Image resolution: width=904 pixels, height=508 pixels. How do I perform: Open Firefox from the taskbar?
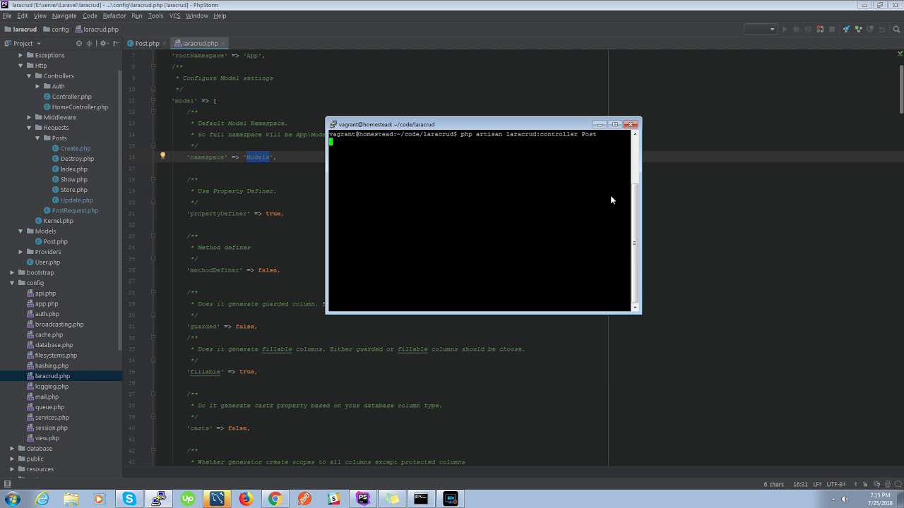click(x=245, y=499)
